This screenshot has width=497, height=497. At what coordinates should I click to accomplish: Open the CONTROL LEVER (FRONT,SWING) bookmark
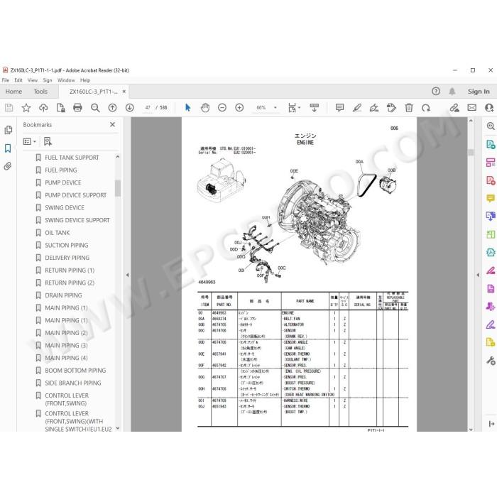67,399
